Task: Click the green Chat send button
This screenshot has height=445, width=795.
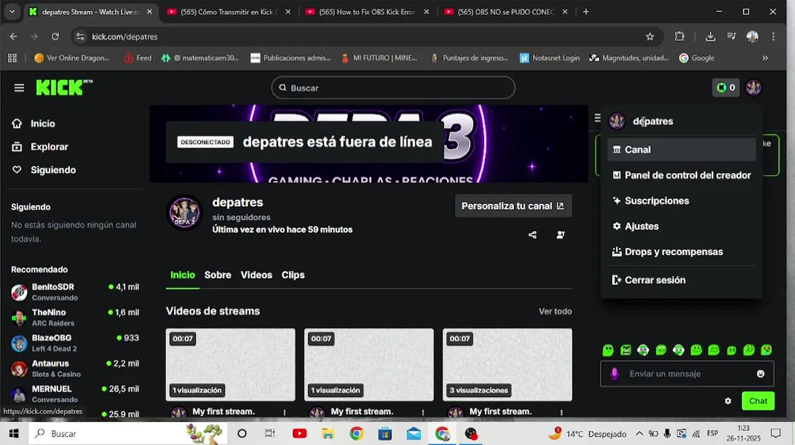Action: point(758,401)
